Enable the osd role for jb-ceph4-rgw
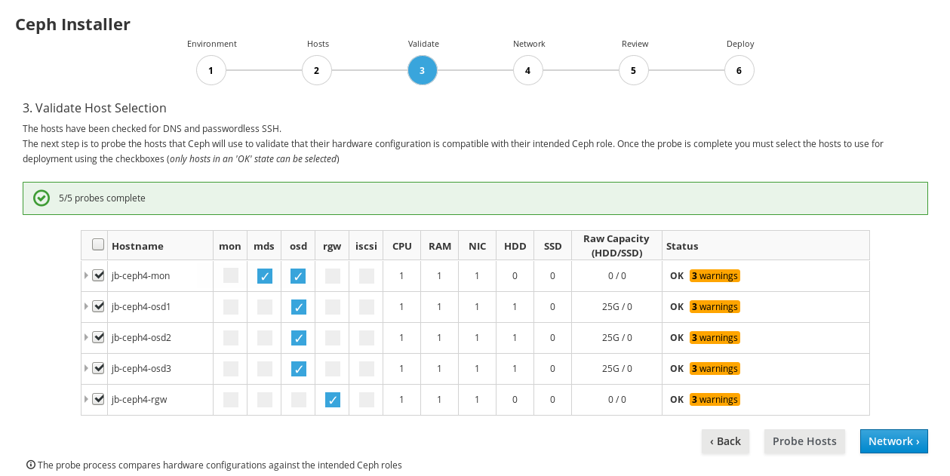The height and width of the screenshot is (476, 950). click(299, 400)
